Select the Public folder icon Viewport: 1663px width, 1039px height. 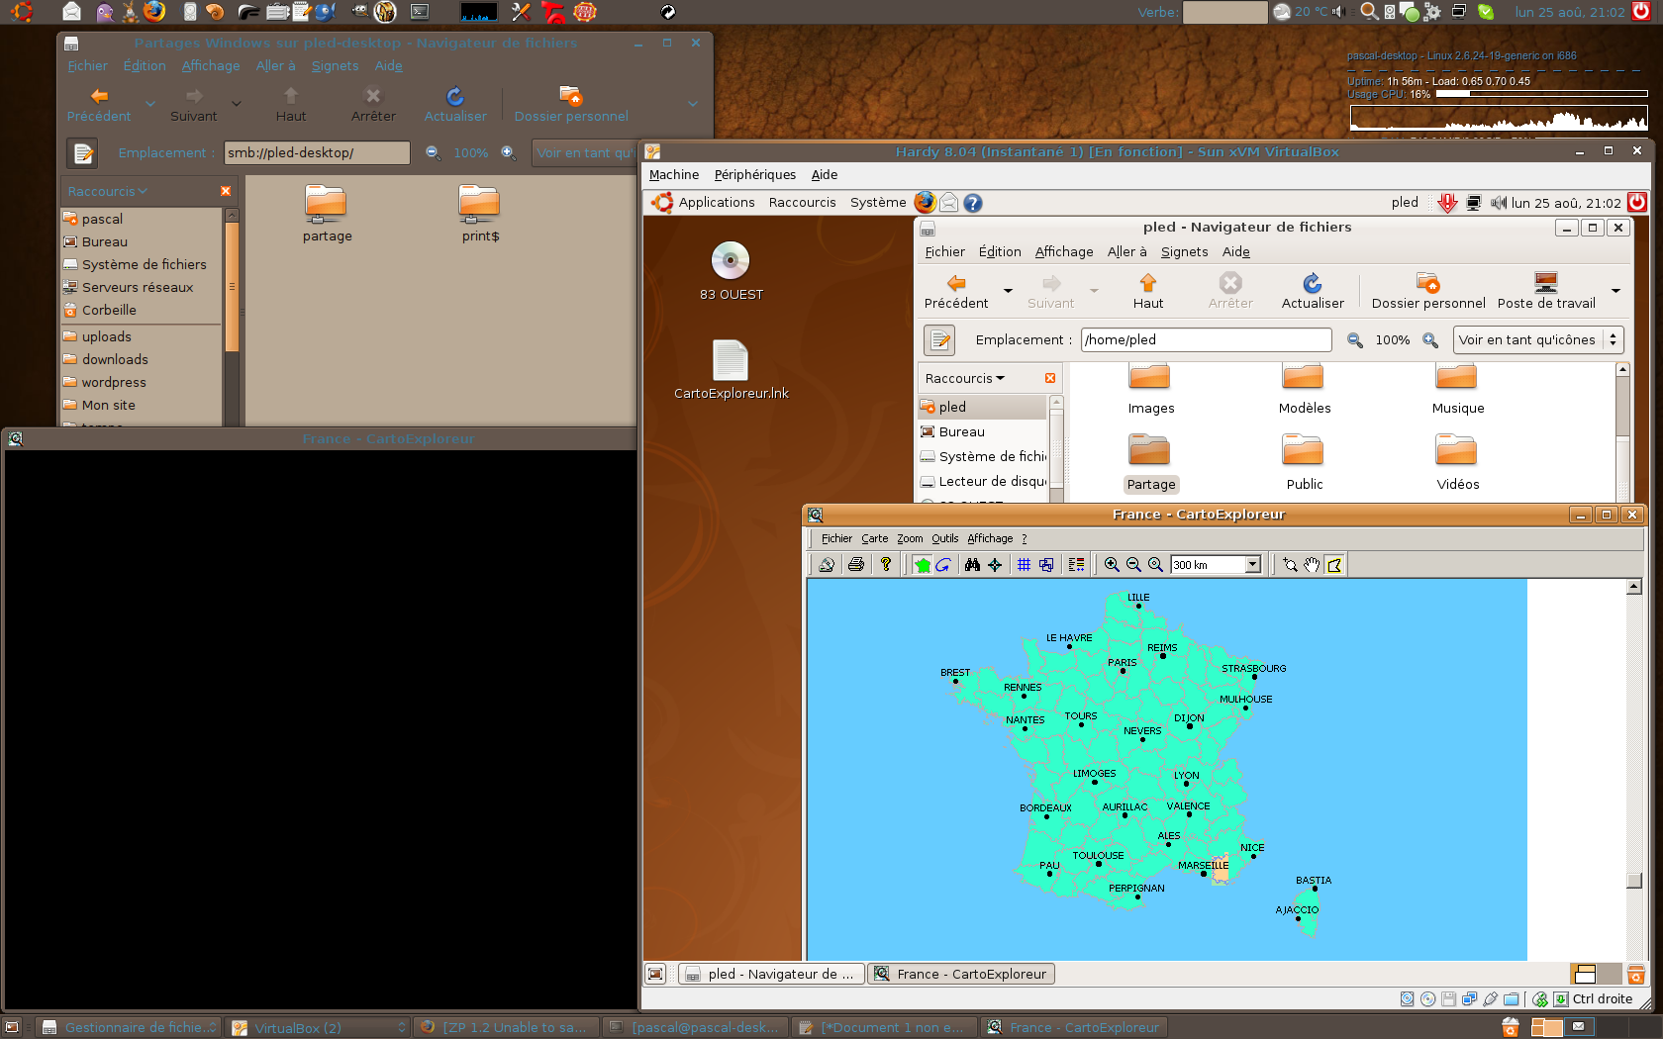tap(1304, 463)
